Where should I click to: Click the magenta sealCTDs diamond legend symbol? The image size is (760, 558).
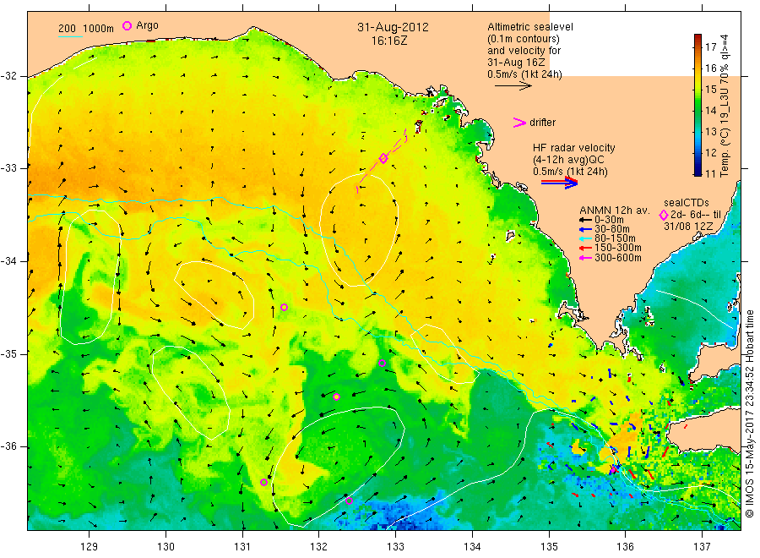664,215
